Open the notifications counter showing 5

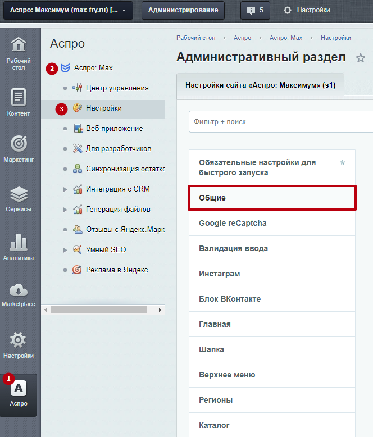[255, 10]
